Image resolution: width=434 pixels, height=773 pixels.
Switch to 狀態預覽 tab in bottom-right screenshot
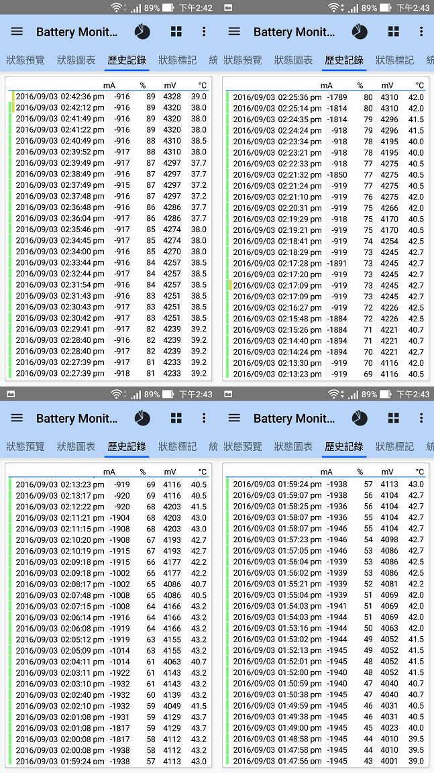coord(243,447)
